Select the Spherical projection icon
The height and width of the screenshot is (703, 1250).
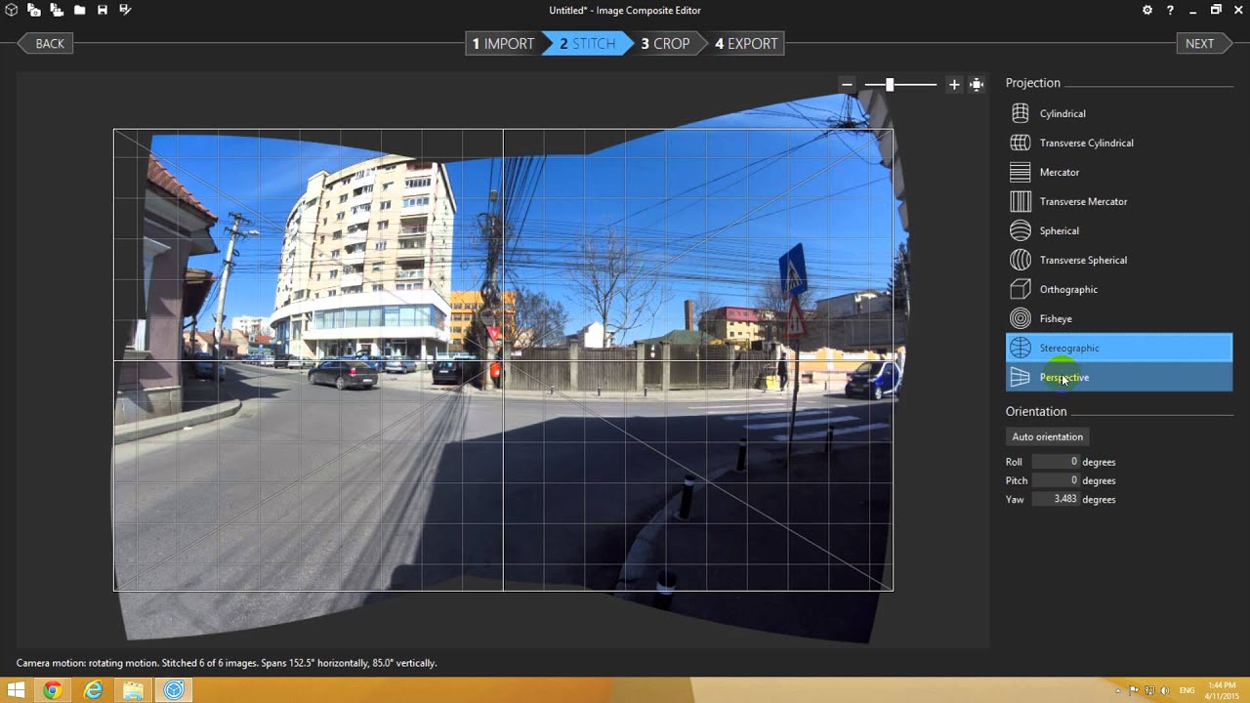[1021, 230]
